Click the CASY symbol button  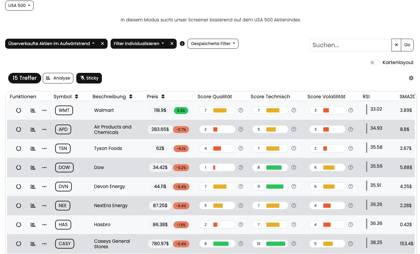[x=65, y=244]
